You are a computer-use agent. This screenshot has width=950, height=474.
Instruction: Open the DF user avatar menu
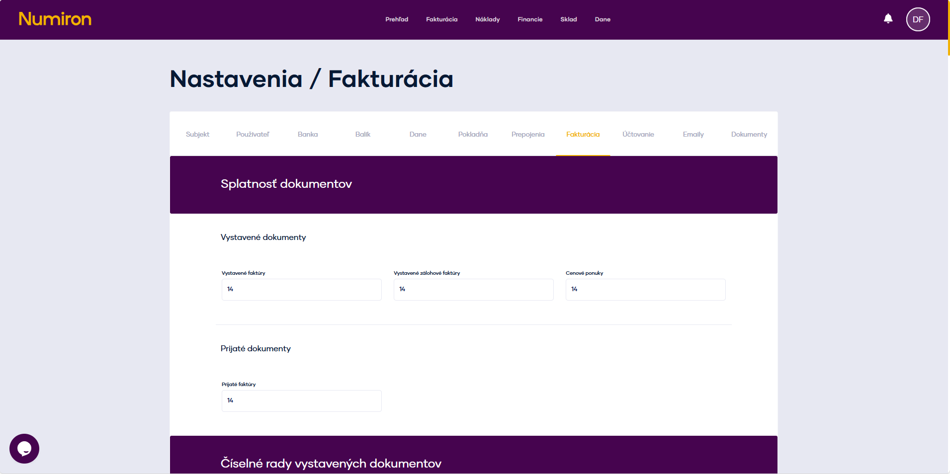(918, 19)
